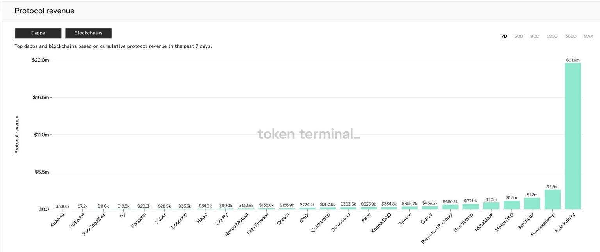This screenshot has width=600, height=252.
Task: Click the Kusama axis label
Action: pyautogui.click(x=57, y=220)
